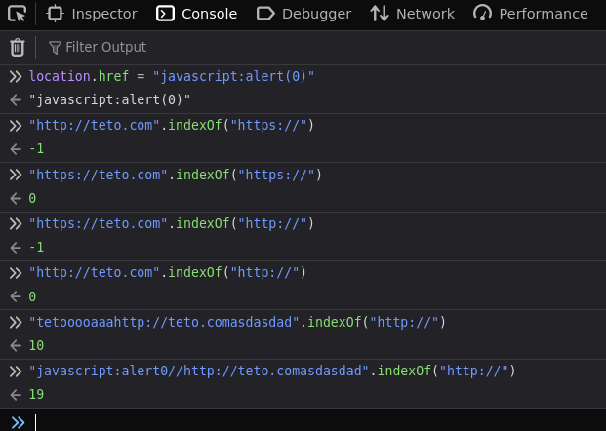This screenshot has width=606, height=431.
Task: Select the location.href assignment command line
Action: point(172,76)
